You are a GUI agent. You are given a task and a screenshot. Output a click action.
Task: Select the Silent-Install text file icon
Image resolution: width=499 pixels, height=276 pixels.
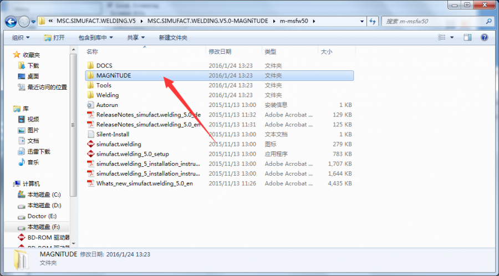pyautogui.click(x=91, y=134)
